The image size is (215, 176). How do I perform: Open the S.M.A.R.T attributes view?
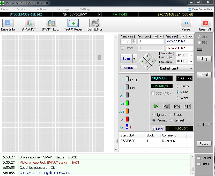pyautogui.click(x=29, y=25)
